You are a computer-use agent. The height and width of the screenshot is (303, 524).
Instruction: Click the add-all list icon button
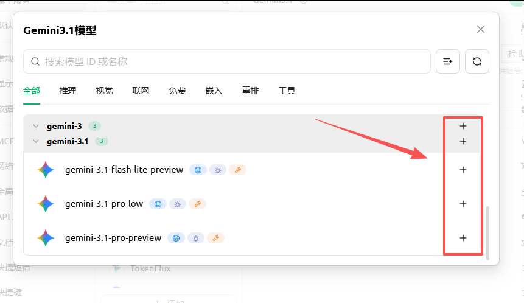click(x=448, y=61)
